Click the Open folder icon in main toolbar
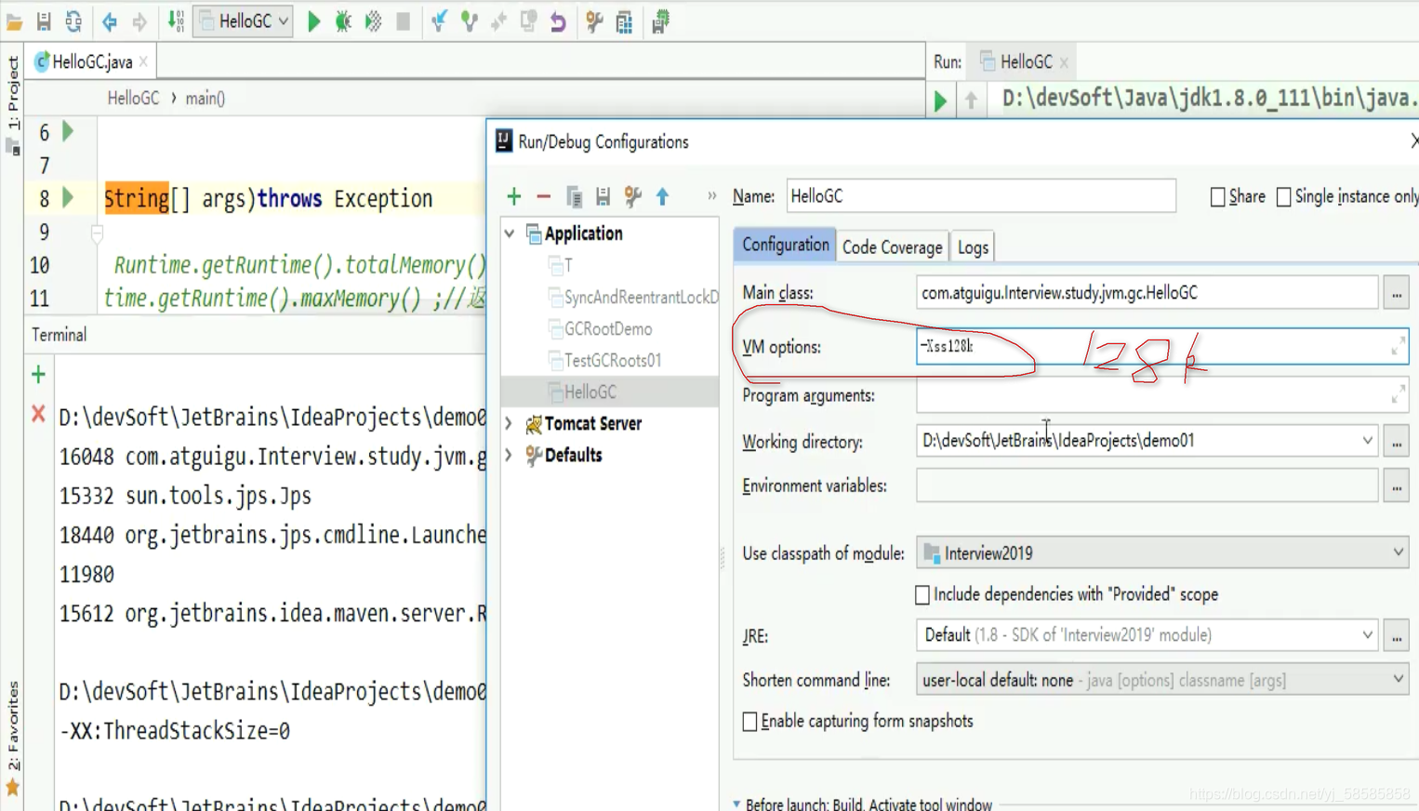 14,21
